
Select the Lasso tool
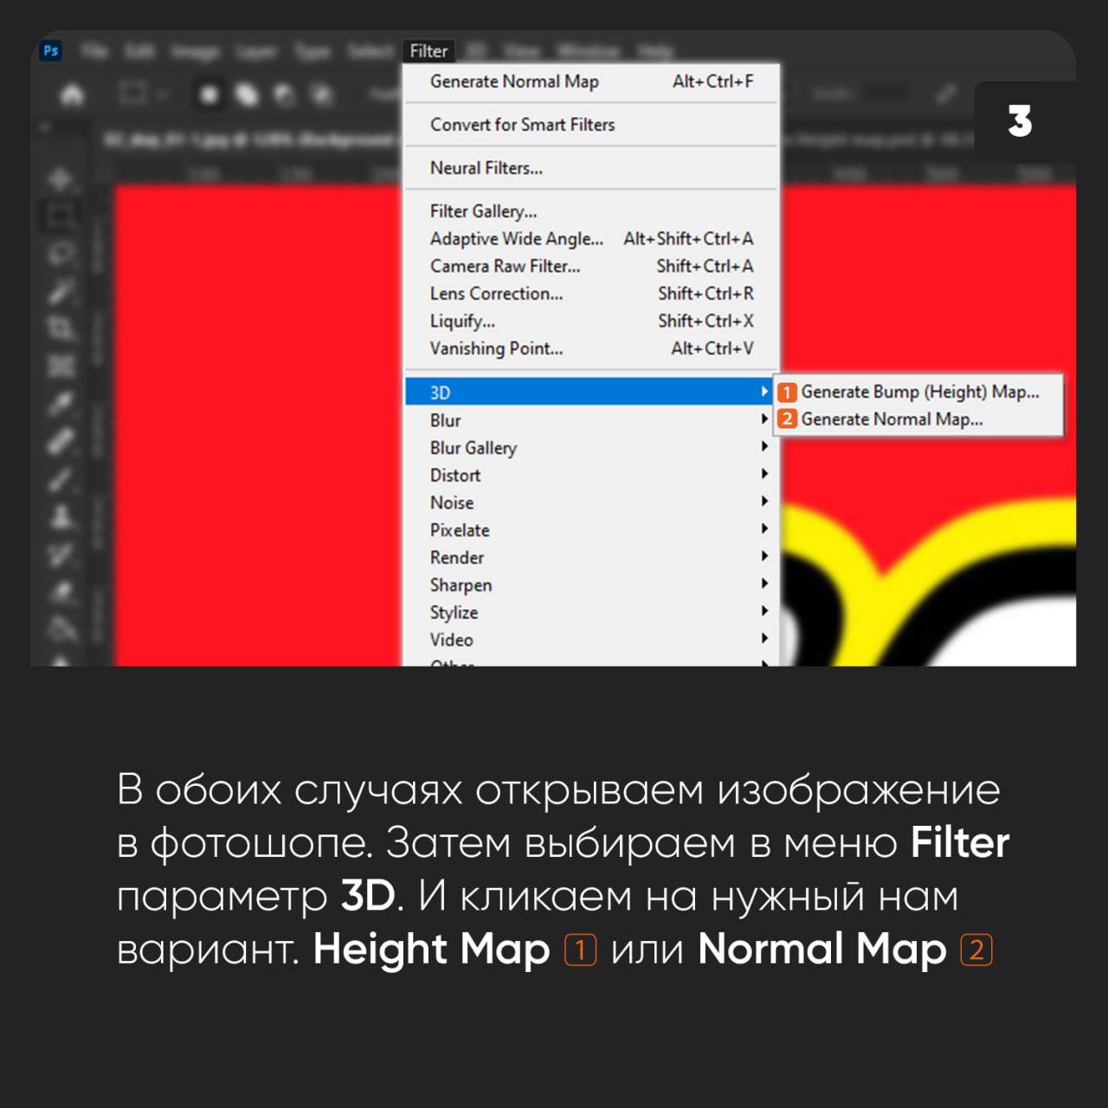(61, 254)
